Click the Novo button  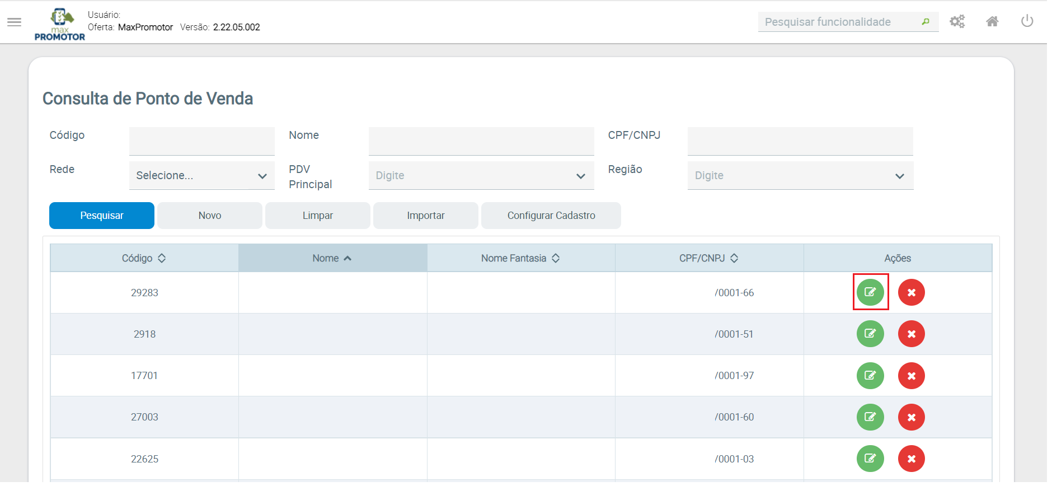tap(210, 216)
